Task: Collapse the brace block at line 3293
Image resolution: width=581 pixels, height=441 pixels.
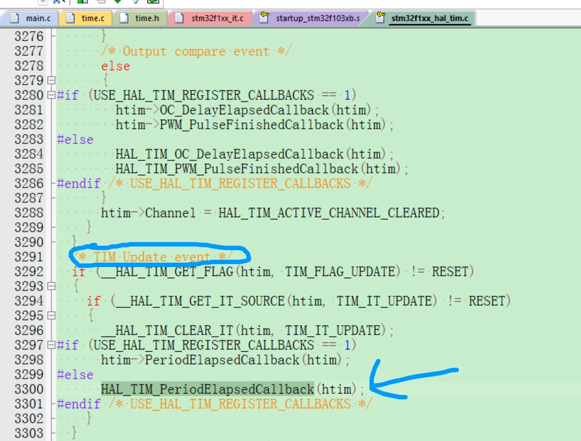Action: click(x=51, y=286)
